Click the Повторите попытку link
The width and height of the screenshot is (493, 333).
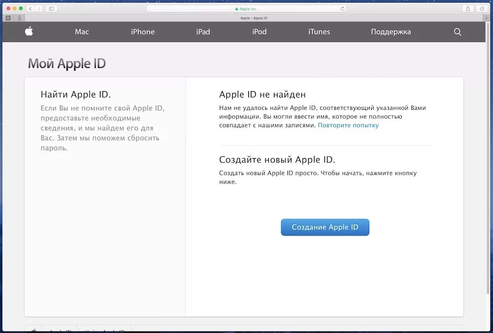(349, 125)
